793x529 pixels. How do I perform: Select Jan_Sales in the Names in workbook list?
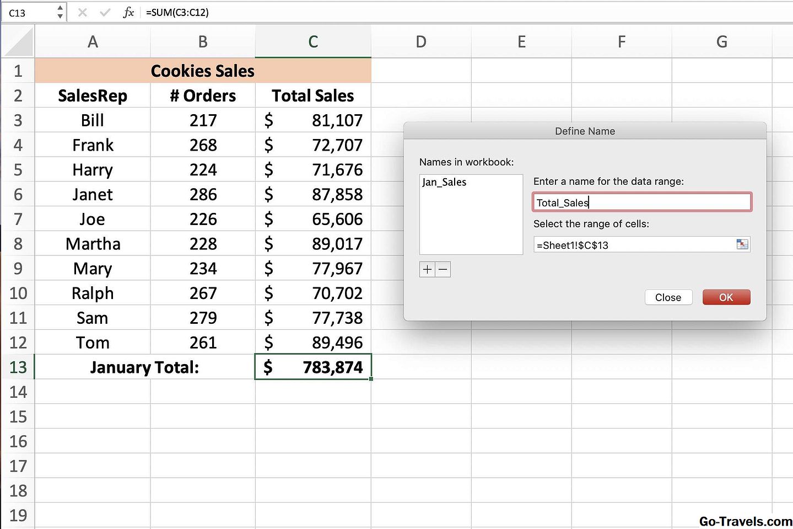coord(444,182)
